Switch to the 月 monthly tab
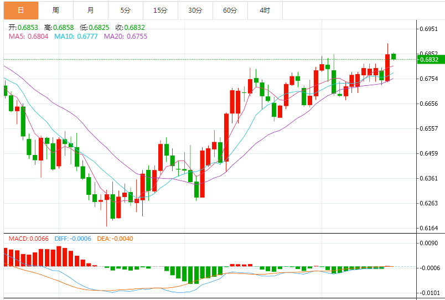The height and width of the screenshot is (300, 445). pos(91,11)
